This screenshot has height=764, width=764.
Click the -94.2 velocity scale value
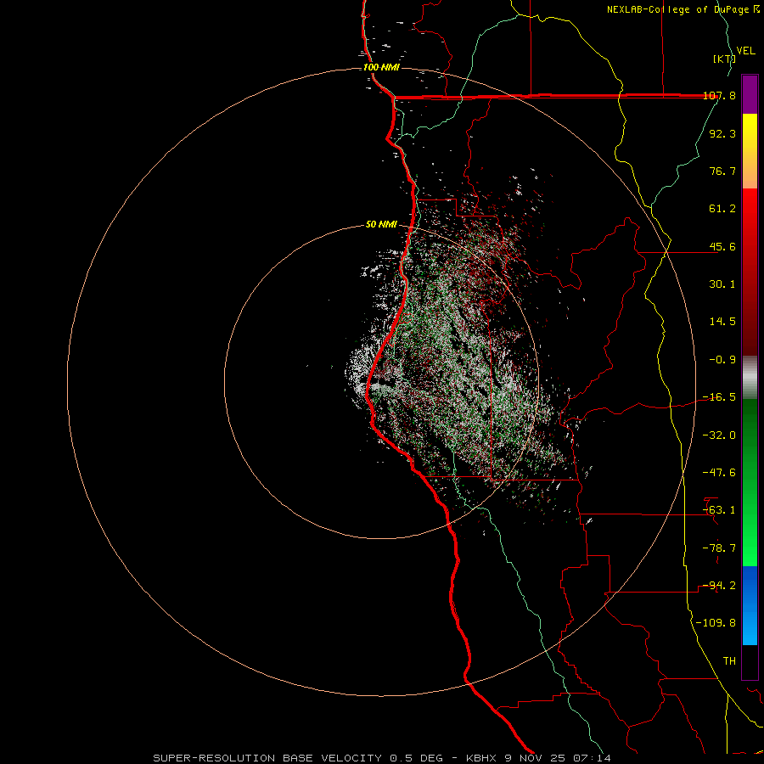[x=719, y=586]
